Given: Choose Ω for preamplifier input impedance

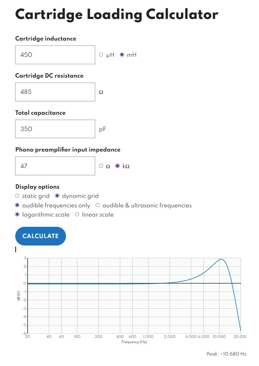Looking at the screenshot, I should [101, 166].
